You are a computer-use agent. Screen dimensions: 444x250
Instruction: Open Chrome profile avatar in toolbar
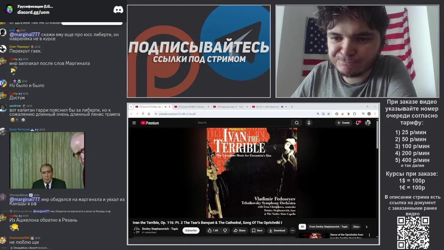369,114
